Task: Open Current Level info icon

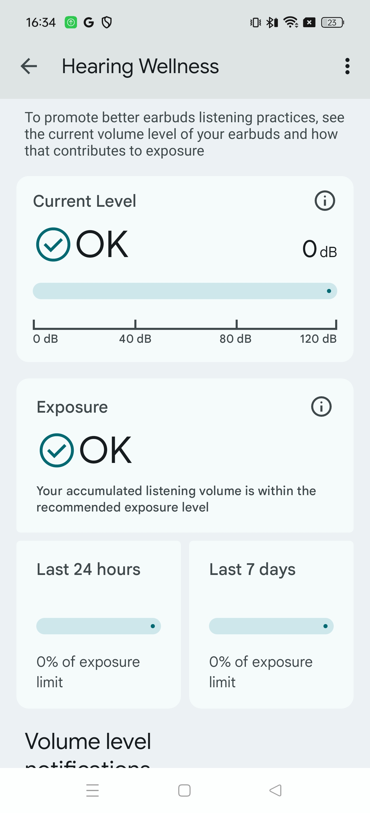Action: coord(325,201)
